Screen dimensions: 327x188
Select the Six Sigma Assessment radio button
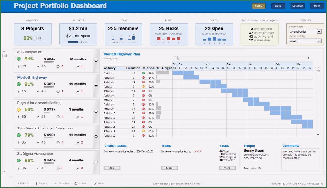click(96, 162)
